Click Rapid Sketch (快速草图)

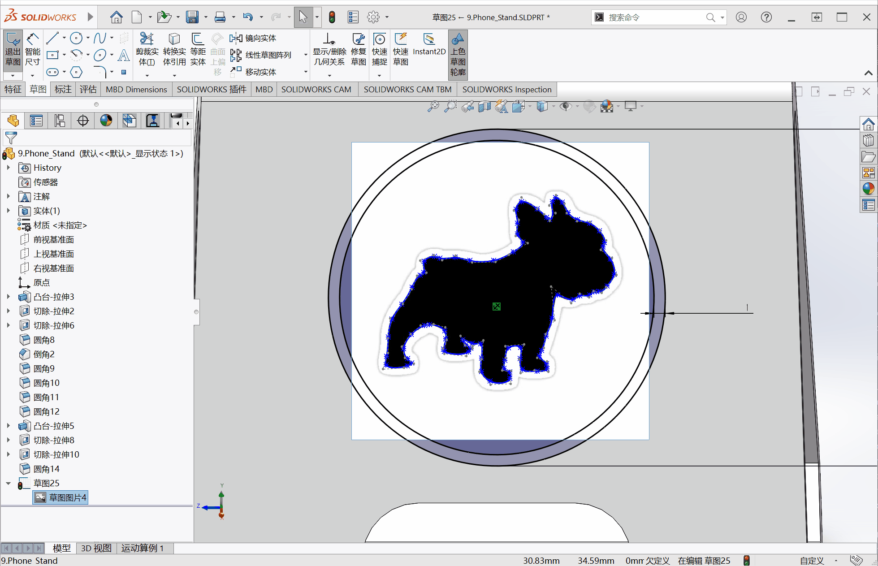click(401, 49)
